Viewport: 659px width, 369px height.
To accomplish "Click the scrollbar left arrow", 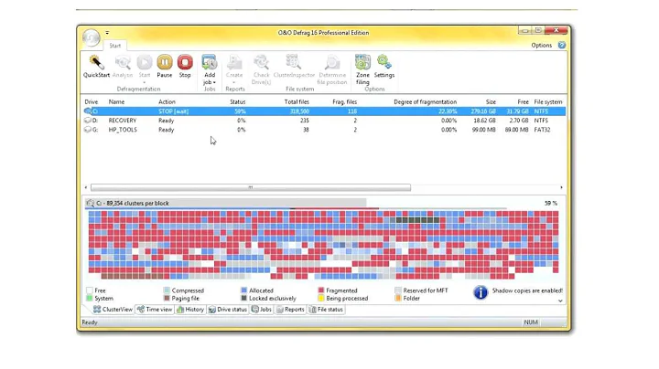I will coord(86,187).
